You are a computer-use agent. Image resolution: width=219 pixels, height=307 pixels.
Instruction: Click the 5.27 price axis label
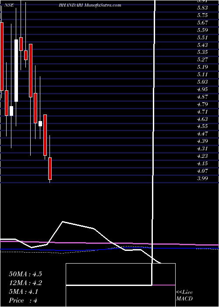(202, 60)
